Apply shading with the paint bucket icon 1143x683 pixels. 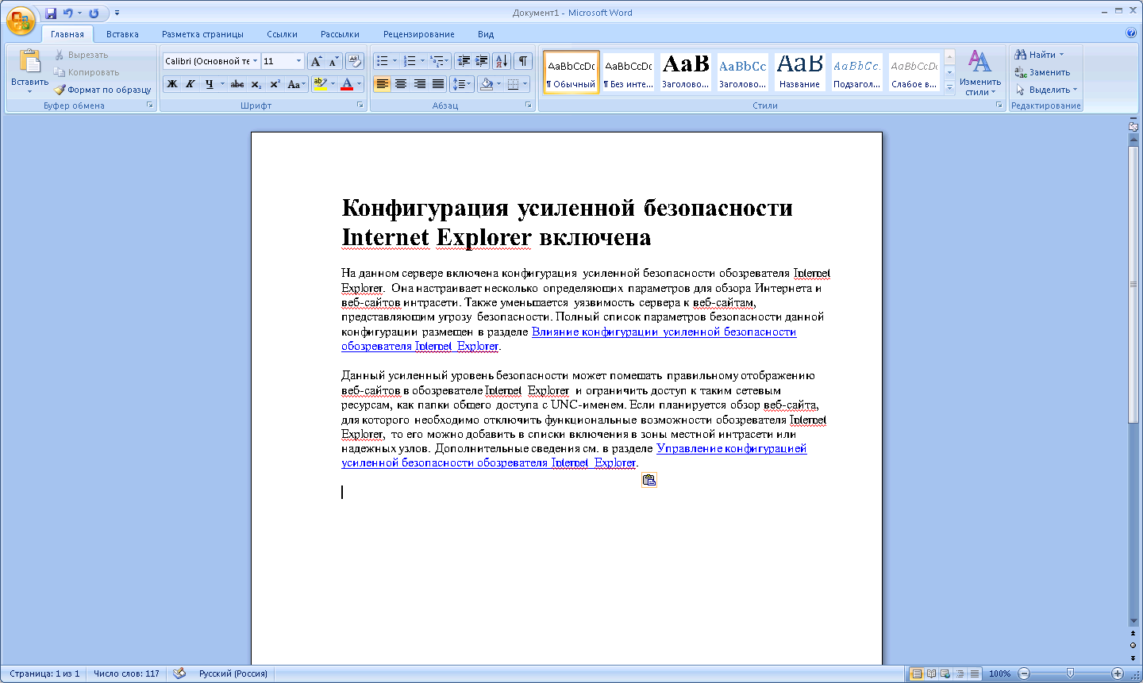point(487,83)
